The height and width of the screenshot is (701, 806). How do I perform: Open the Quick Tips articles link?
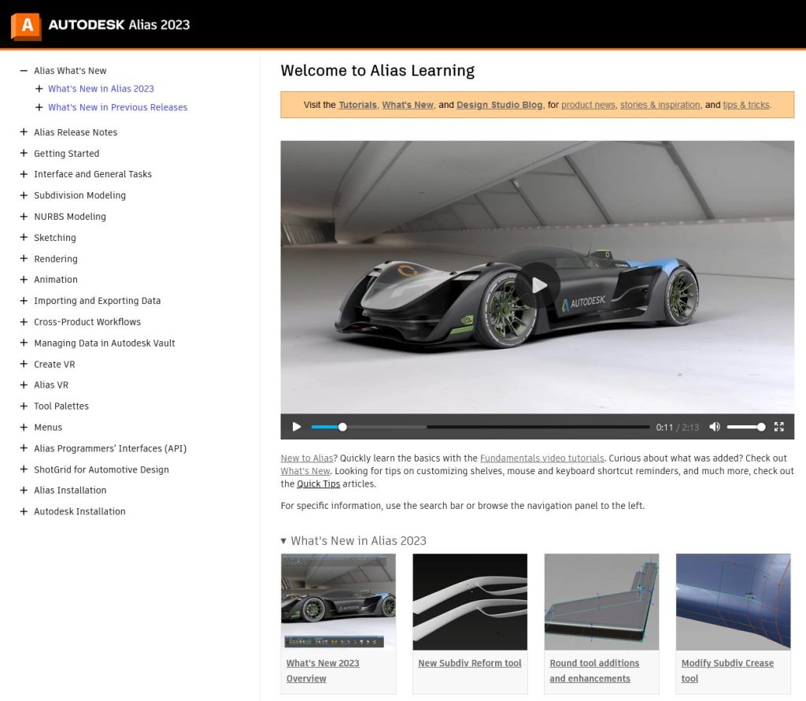[318, 484]
